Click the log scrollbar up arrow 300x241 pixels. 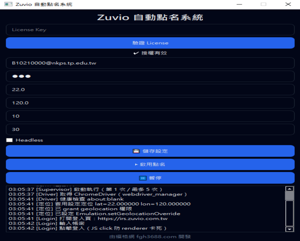[289, 189]
